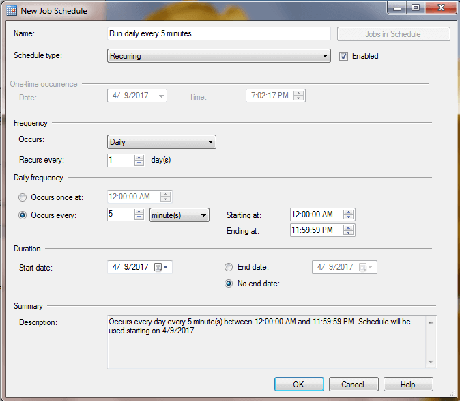Choose the End date radio button
Screen dimensions: 460x401
[229, 267]
